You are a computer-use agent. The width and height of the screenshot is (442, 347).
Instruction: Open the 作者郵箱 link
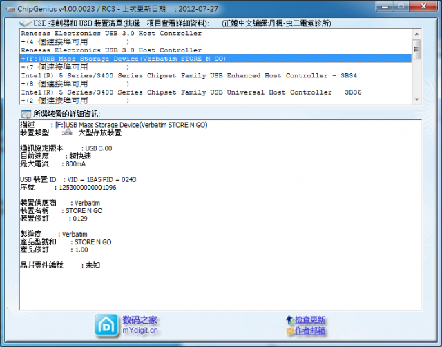(310, 330)
